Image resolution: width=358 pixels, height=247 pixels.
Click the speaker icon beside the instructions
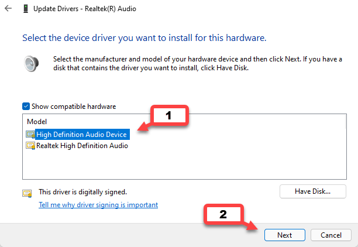pyautogui.click(x=31, y=64)
